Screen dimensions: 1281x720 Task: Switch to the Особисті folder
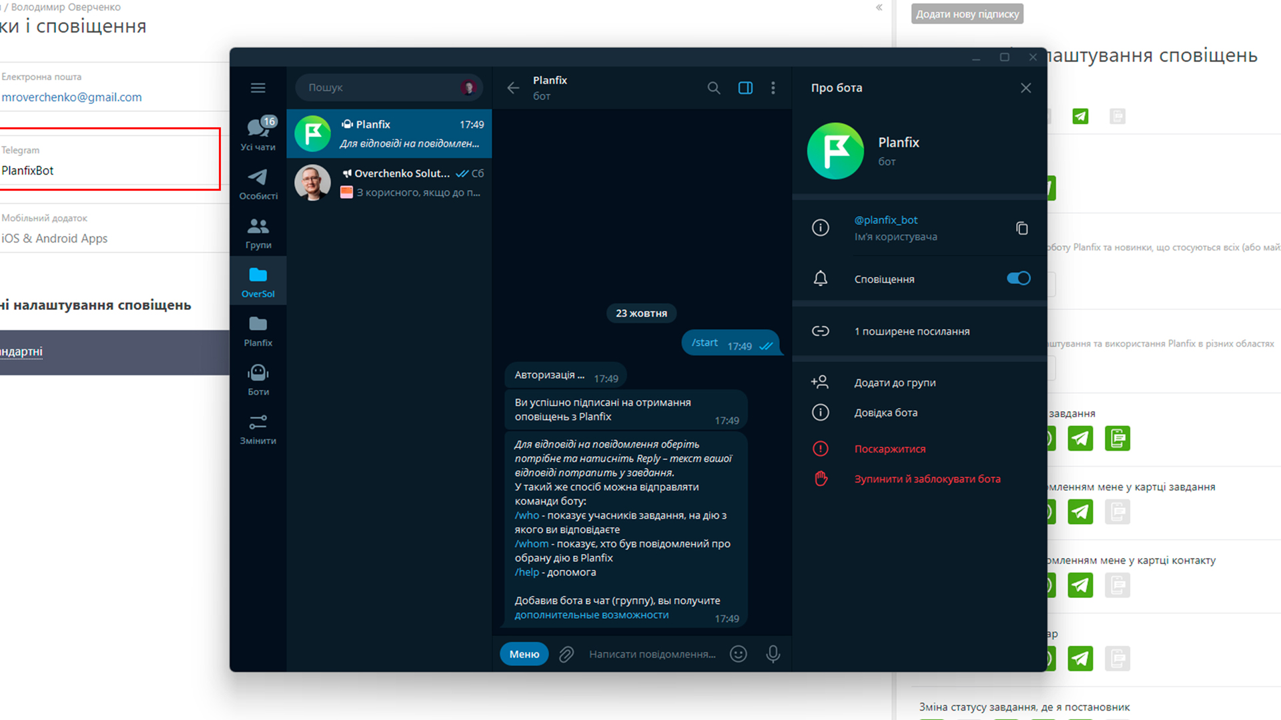[x=258, y=184]
